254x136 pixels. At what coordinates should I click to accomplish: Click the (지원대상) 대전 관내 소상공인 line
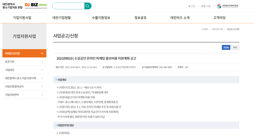(82, 92)
